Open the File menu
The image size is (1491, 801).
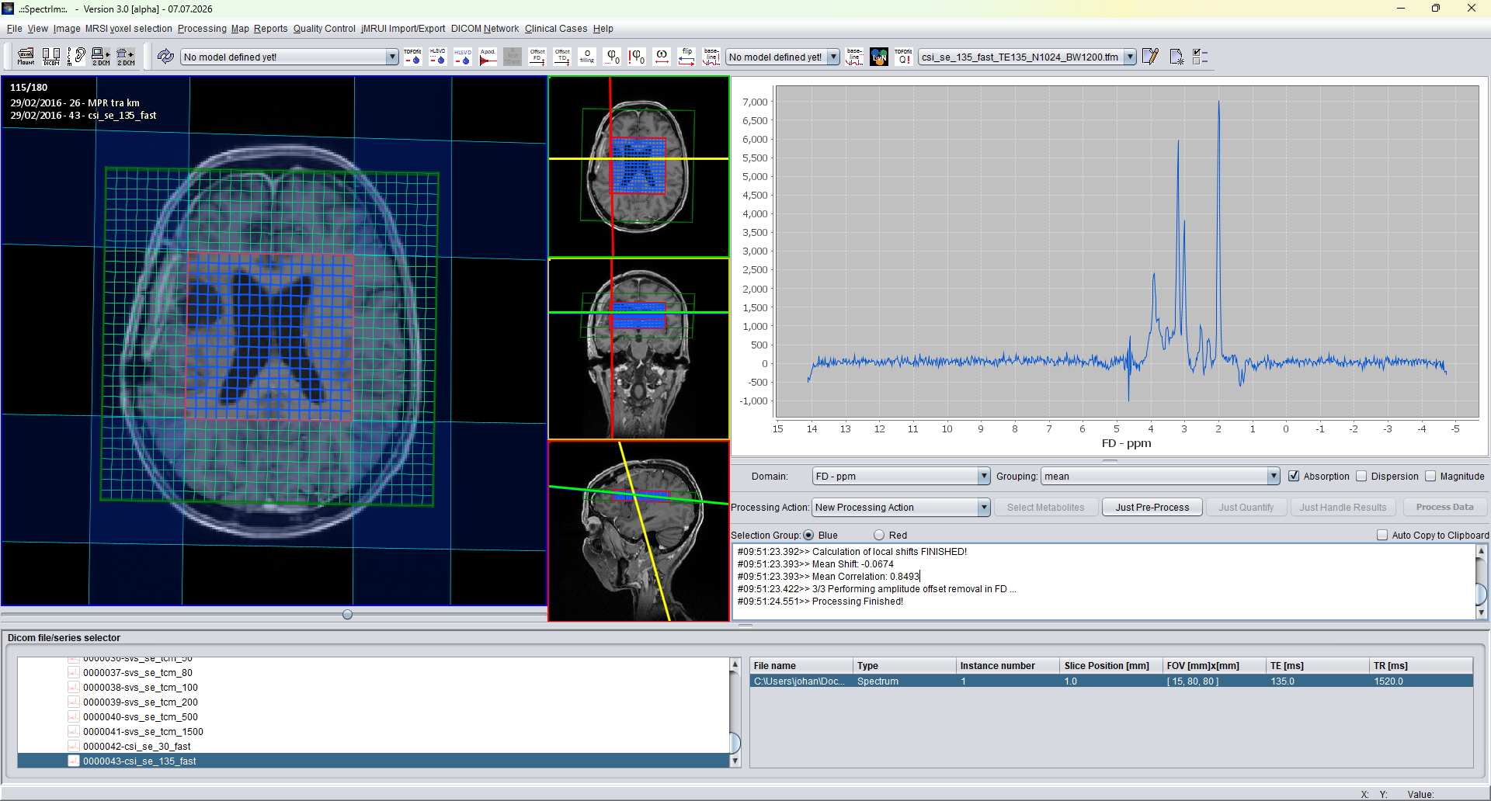click(14, 29)
